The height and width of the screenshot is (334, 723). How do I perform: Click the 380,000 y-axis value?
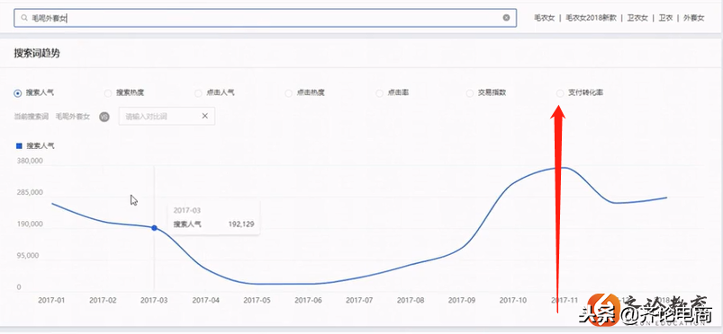30,161
